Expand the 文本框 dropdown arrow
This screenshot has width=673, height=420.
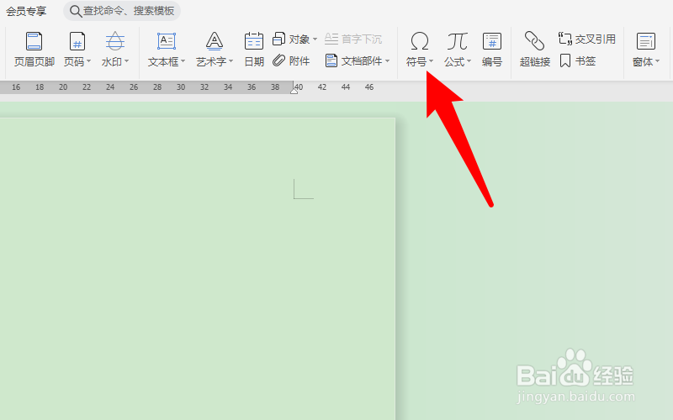183,61
